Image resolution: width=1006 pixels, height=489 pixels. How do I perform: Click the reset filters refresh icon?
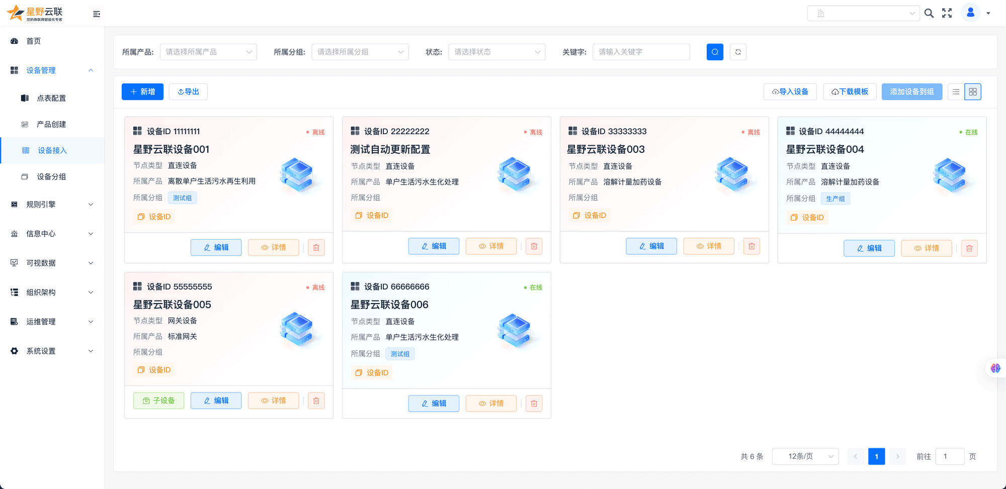(x=738, y=52)
